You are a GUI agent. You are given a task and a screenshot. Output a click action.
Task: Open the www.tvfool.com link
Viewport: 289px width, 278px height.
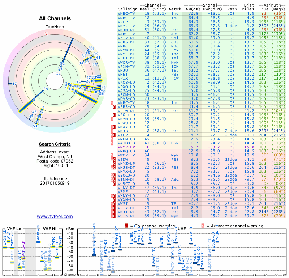55,216
